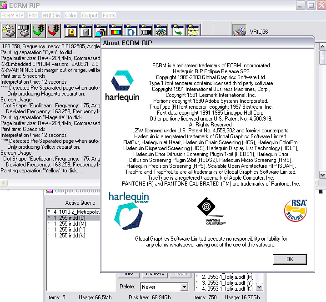Click the Pantone Calibrated logo
This screenshot has width=326, height=302.
tap(211, 211)
